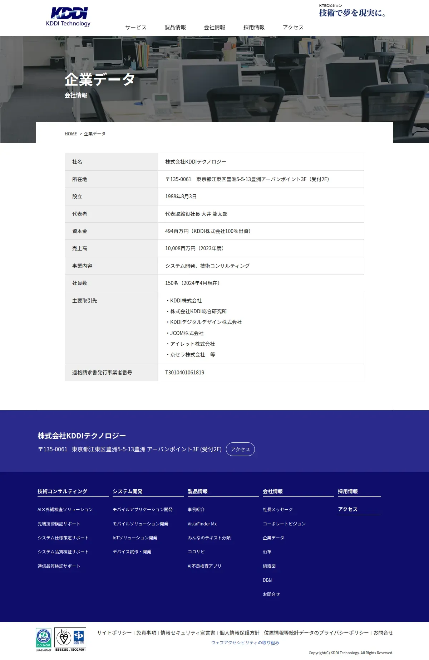Viewport: 429px width, 660px height.
Task: Select the 494百万円 capital cell
Action: pyautogui.click(x=261, y=231)
